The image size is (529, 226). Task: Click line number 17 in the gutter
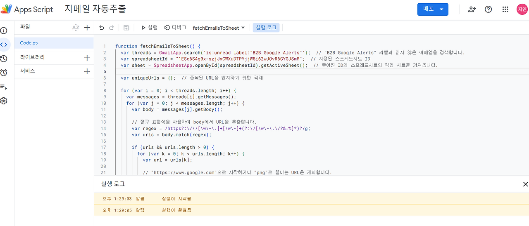[x=103, y=147]
